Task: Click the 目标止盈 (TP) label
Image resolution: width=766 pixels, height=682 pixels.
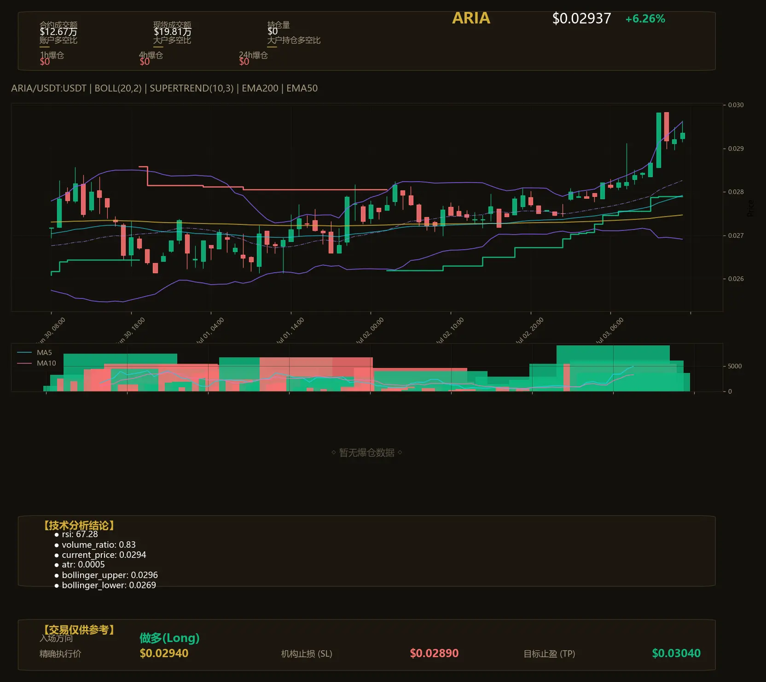Action: click(549, 653)
